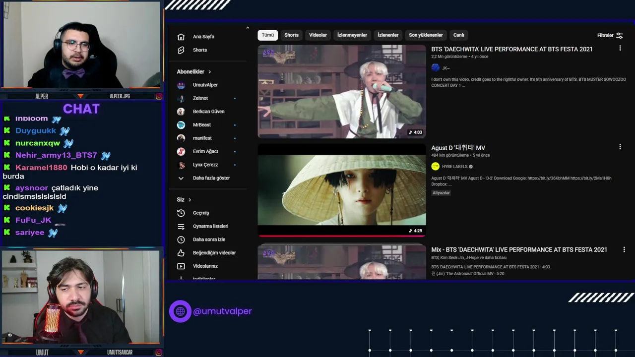
Task: Click chat username aysnoor
Action: (32, 188)
